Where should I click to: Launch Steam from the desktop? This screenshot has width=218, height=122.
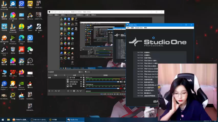pos(30,27)
